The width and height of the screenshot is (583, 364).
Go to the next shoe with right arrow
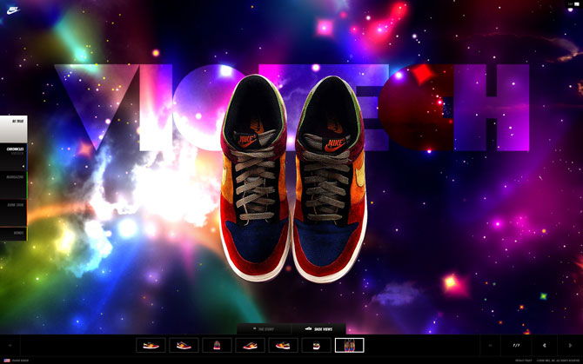pyautogui.click(x=570, y=346)
